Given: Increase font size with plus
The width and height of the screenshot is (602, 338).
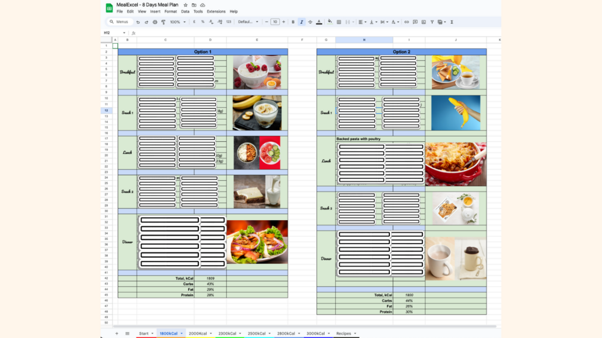Looking at the screenshot, I should point(284,22).
